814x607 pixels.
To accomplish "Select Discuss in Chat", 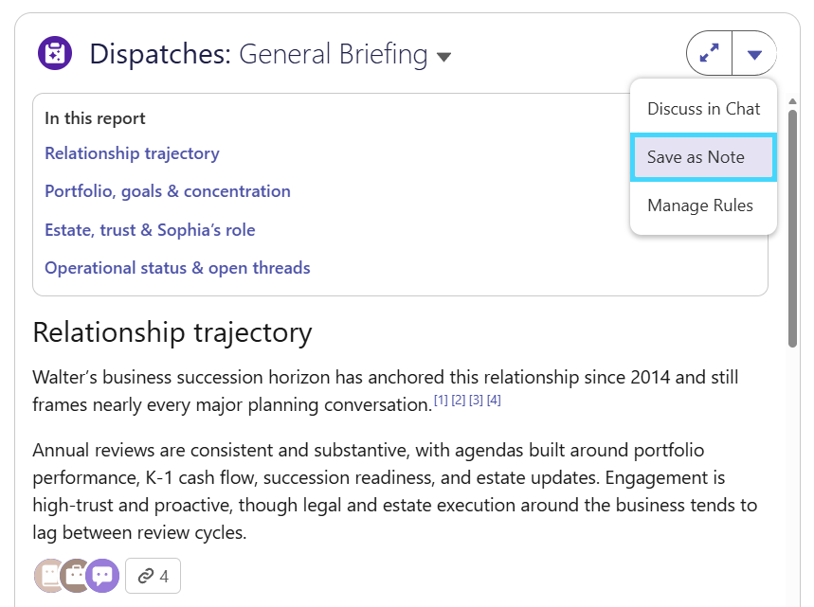I will [703, 109].
